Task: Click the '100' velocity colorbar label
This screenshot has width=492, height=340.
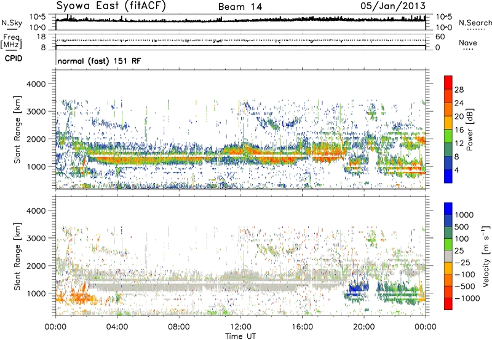Action: click(x=462, y=239)
